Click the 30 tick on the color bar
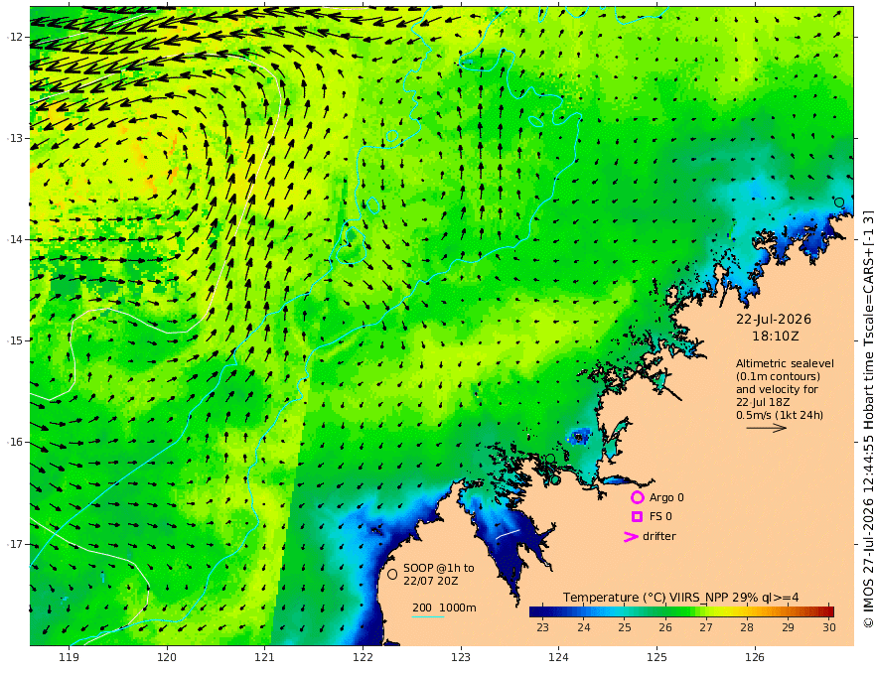The width and height of the screenshot is (874, 675). pyautogui.click(x=829, y=627)
